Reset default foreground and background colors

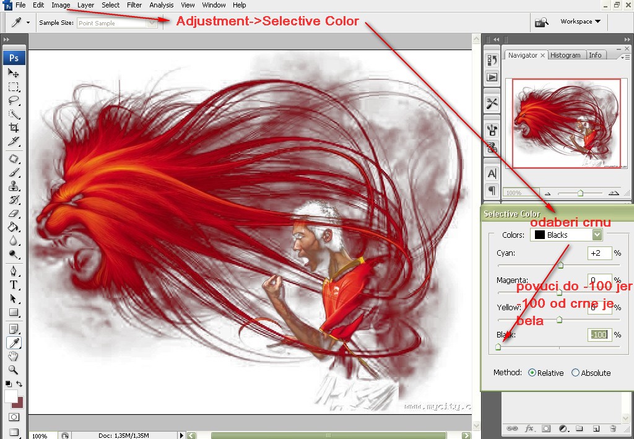coord(8,384)
